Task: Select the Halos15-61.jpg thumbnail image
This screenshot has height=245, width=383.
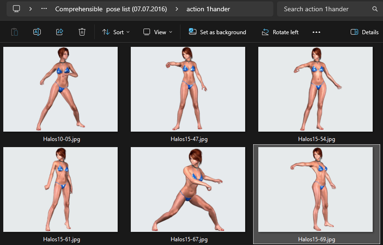Action: tap(60, 189)
